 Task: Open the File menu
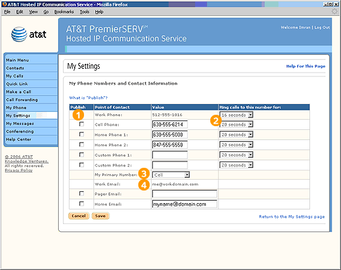coord(7,12)
